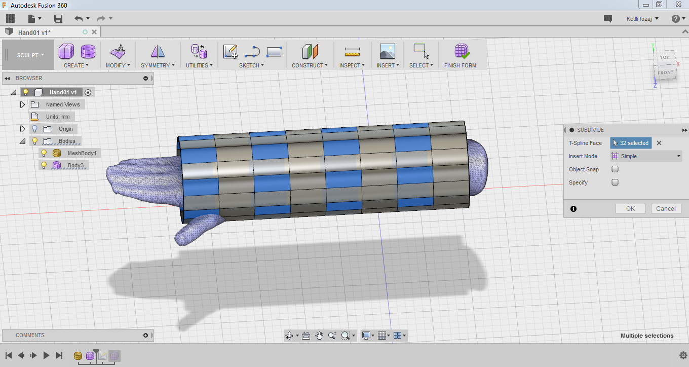Open the Display Settings monitor icon
The height and width of the screenshot is (367, 689).
pyautogui.click(x=366, y=336)
